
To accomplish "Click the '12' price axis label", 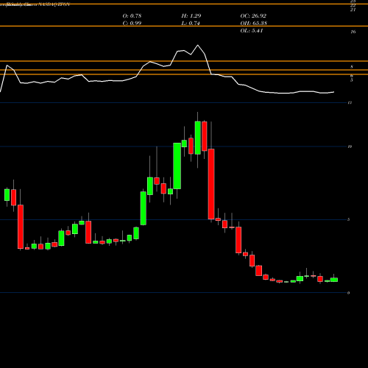I will 350,102.
